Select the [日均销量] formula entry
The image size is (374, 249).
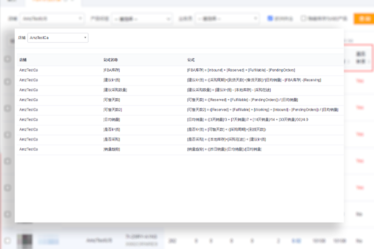(180, 119)
